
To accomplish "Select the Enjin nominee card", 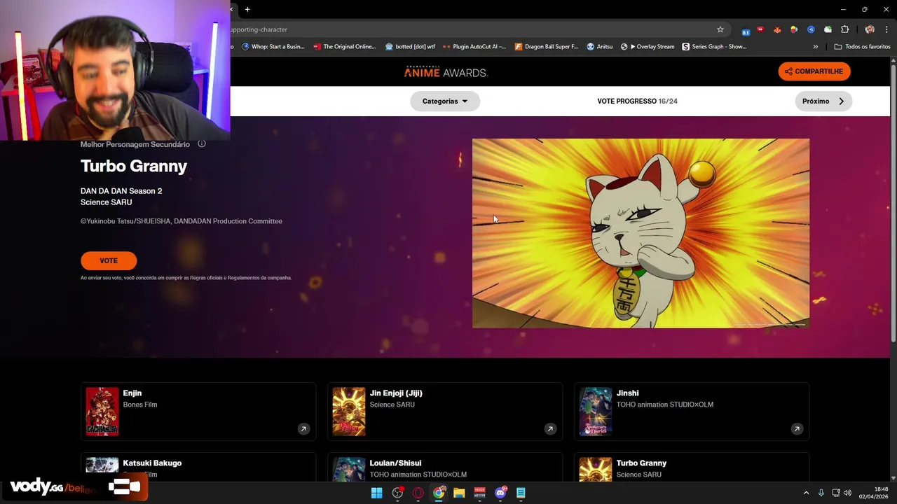I will tap(198, 412).
